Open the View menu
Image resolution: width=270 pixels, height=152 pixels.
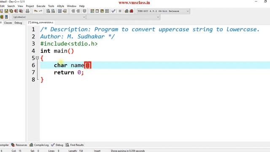coord(20,6)
